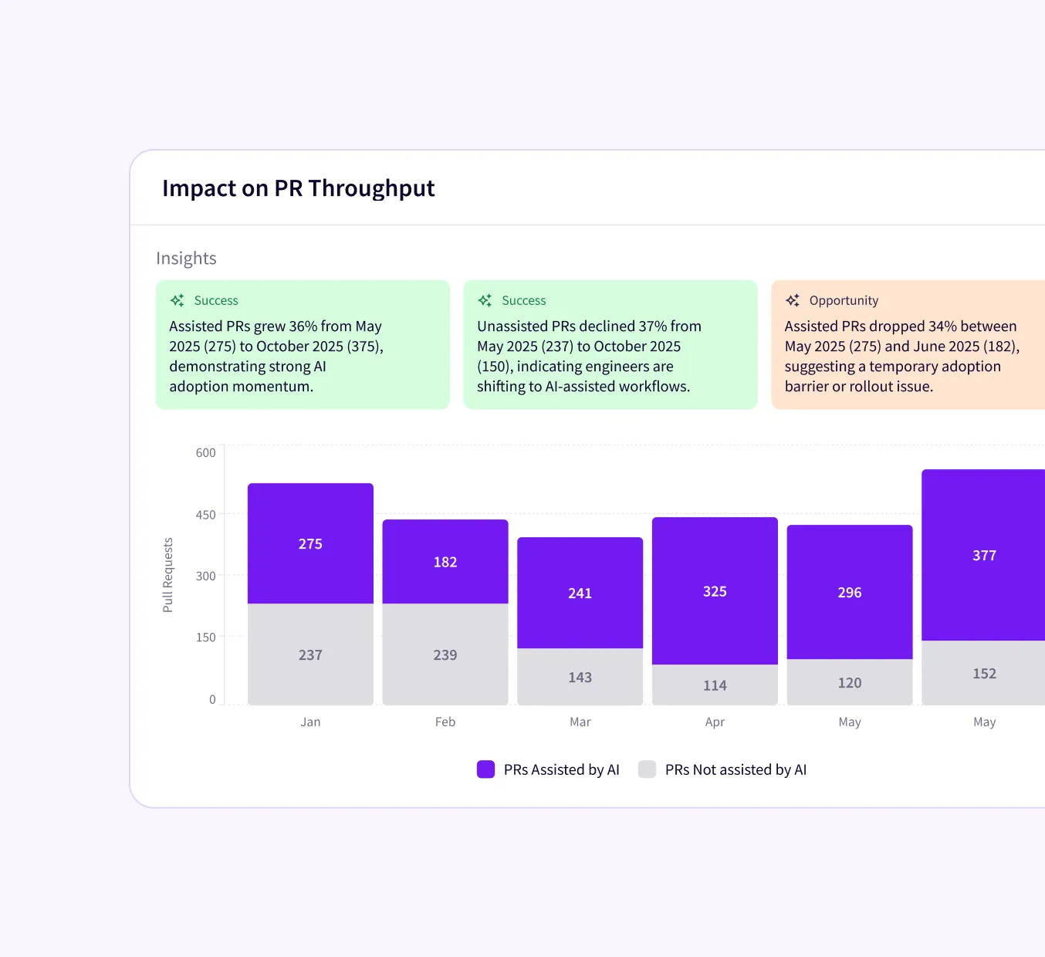Select the purple bar segment labeled 377
The image size is (1045, 957).
pos(984,555)
